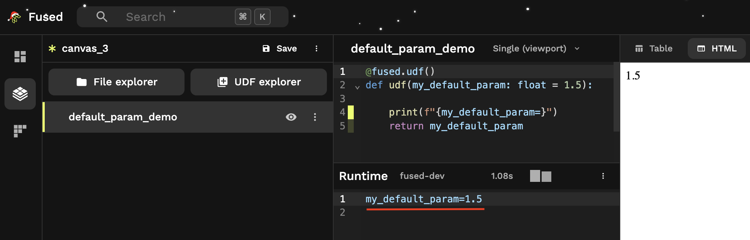Viewport: 750px width, 240px height.
Task: Switch to the Table tab
Action: [654, 48]
